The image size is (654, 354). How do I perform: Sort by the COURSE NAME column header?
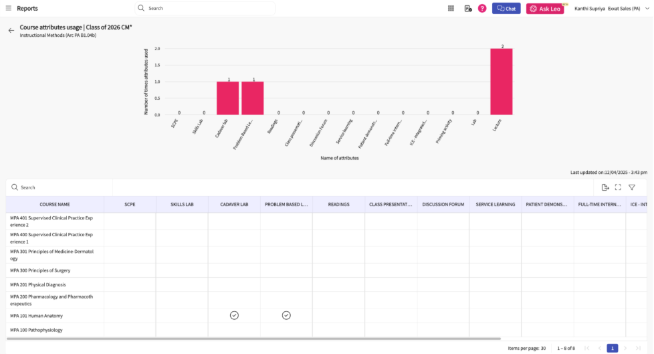tap(55, 204)
